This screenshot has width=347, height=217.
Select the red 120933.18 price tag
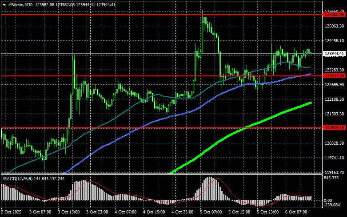tap(334, 128)
